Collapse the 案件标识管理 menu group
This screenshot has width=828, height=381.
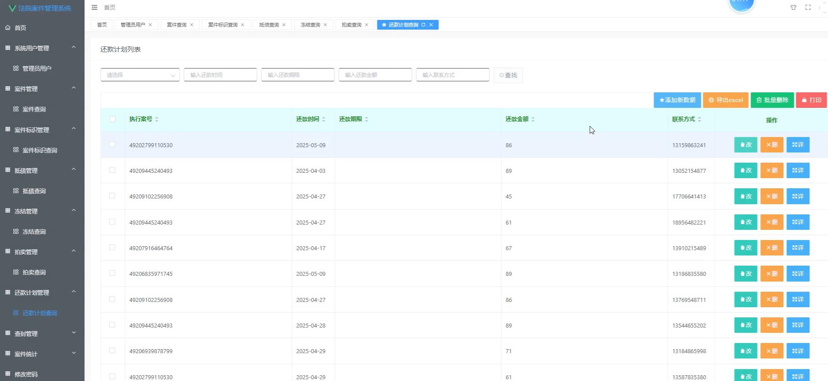pyautogui.click(x=42, y=130)
